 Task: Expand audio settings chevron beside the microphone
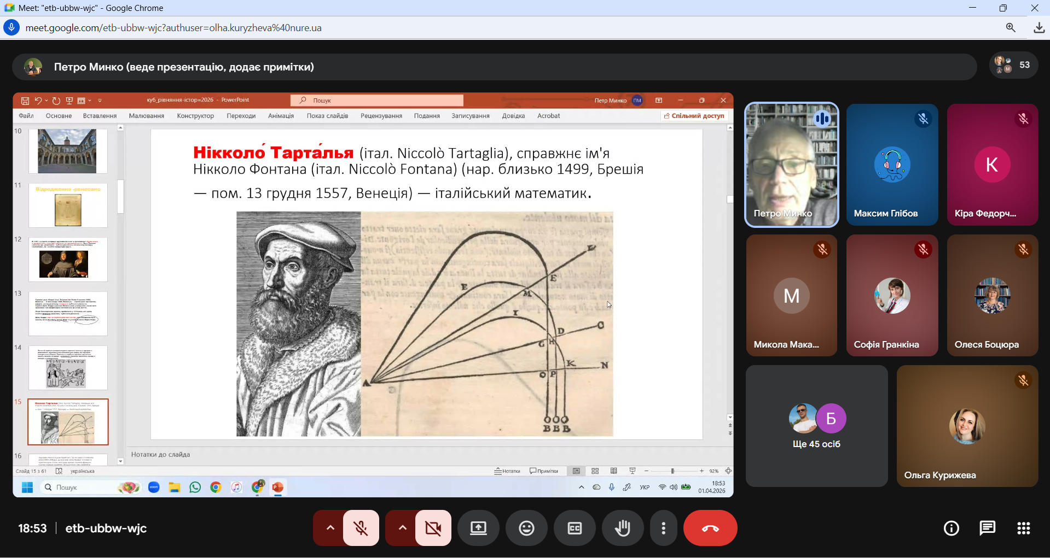click(x=330, y=528)
